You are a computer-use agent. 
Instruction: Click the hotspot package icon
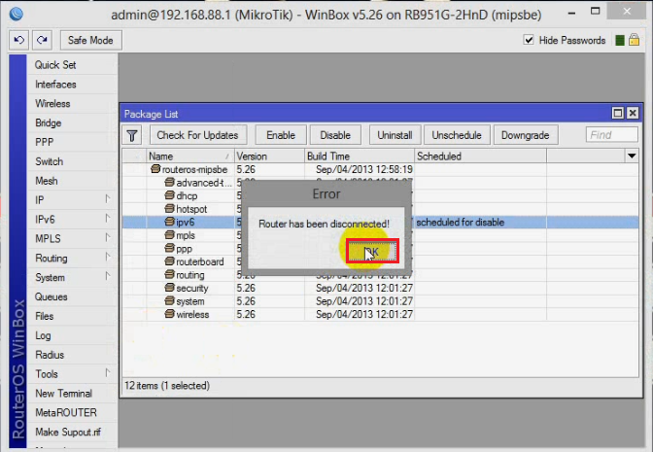(x=169, y=209)
